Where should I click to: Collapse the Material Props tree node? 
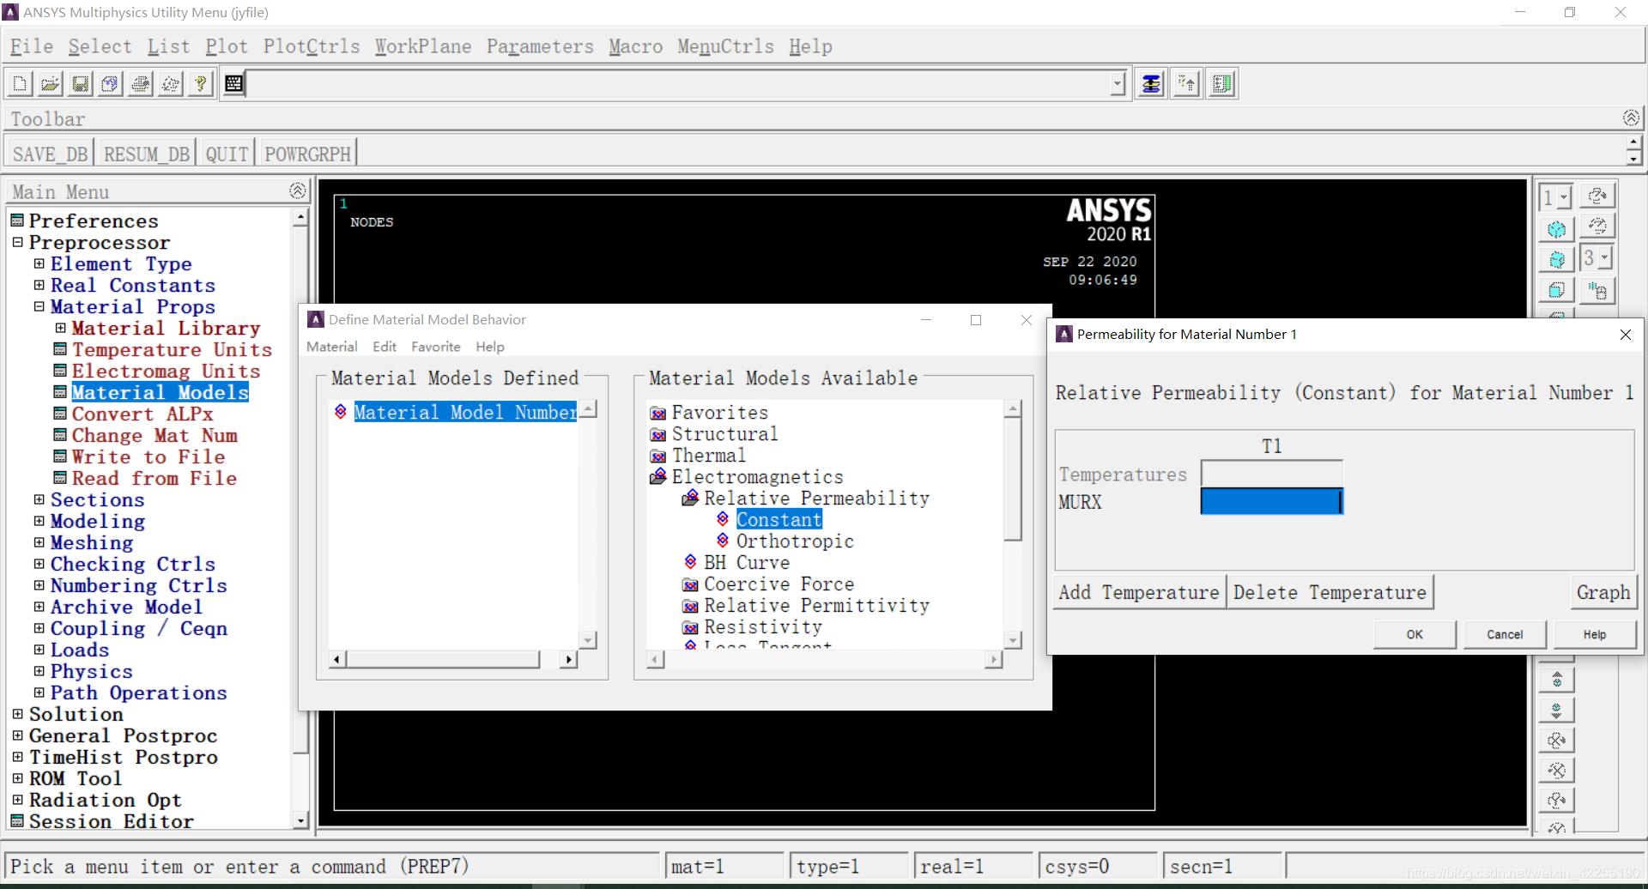pyautogui.click(x=39, y=306)
